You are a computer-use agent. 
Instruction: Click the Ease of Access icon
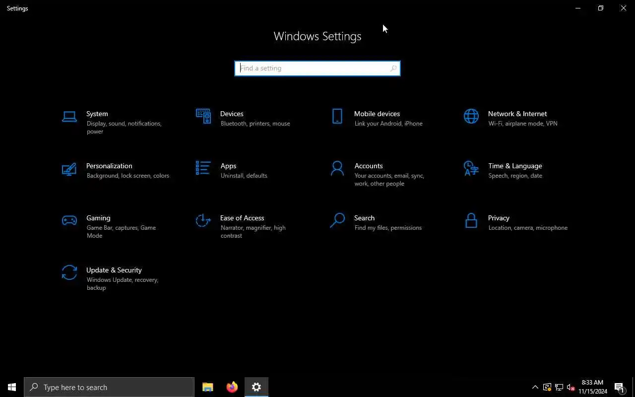coord(203,220)
